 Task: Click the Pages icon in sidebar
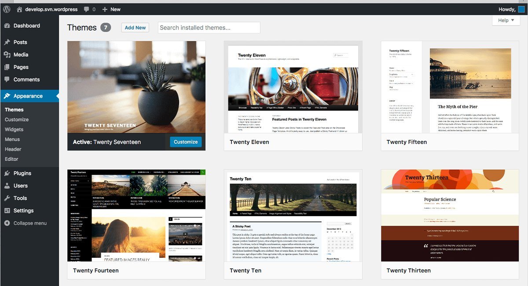7,67
